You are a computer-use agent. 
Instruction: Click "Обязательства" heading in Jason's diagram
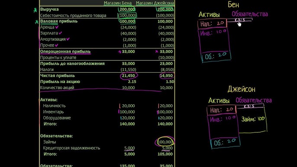pyautogui.click(x=253, y=100)
